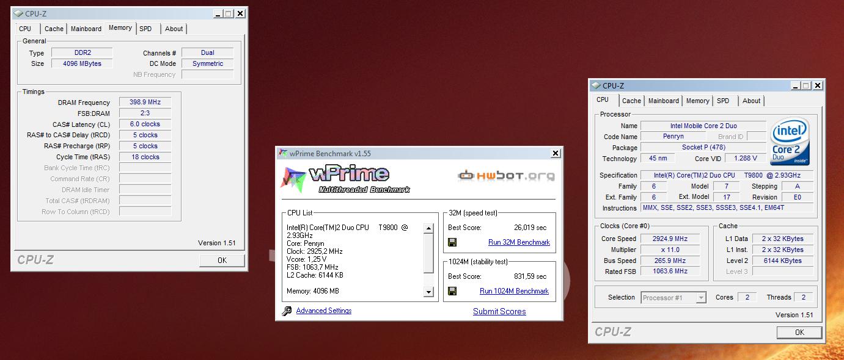
Task: Click save icon for 1024M best score
Action: [x=452, y=291]
